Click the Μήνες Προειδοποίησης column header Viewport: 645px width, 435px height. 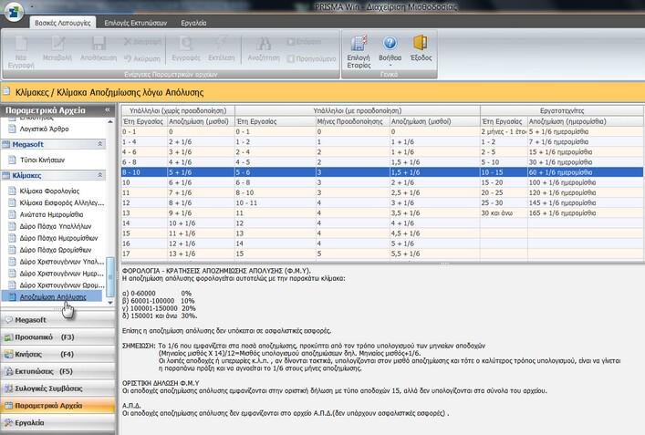352,121
